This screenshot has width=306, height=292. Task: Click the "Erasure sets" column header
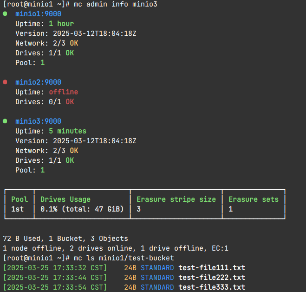point(253,199)
